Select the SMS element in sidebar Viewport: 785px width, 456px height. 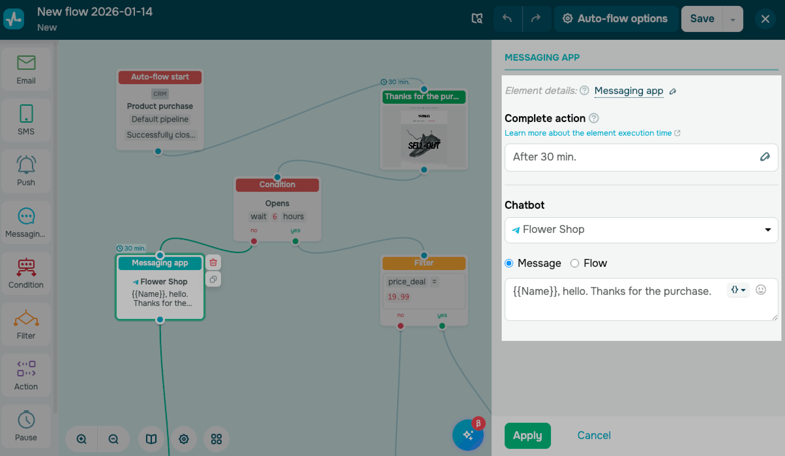click(26, 120)
